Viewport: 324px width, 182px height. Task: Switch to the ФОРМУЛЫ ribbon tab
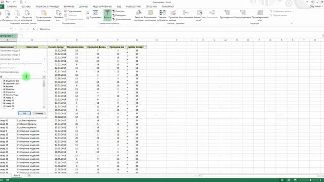point(69,7)
